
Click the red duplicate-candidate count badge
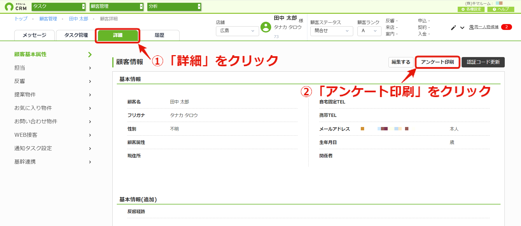[x=506, y=27]
